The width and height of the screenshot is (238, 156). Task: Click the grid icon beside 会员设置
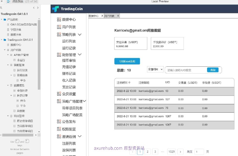59,94
